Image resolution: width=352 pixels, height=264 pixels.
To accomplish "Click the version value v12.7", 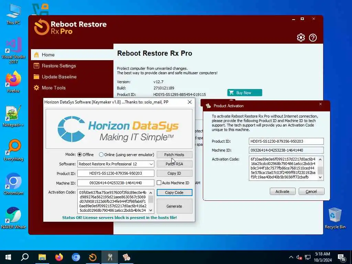I will [158, 82].
